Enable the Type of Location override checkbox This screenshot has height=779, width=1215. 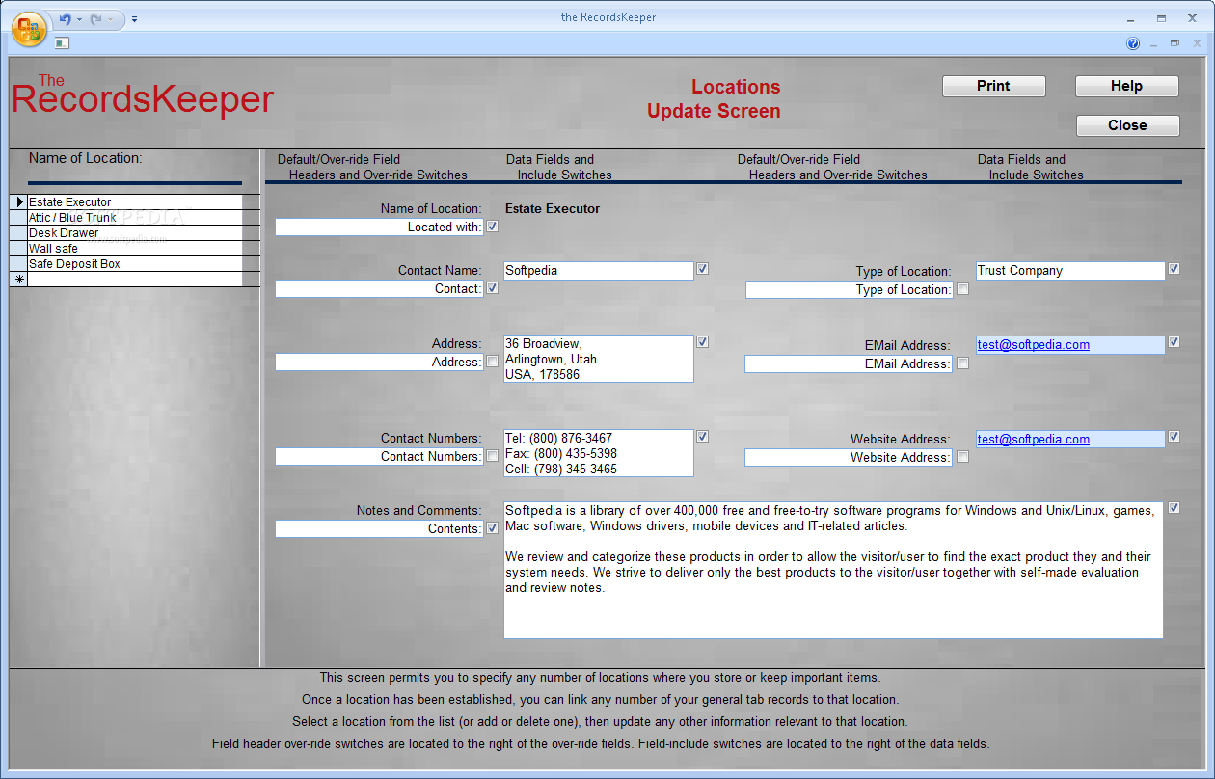click(x=962, y=289)
